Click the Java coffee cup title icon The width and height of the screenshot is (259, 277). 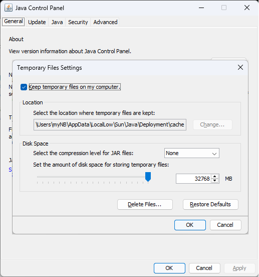9,8
